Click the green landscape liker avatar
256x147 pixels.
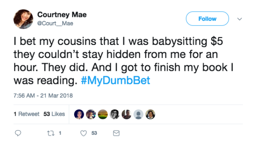(103, 114)
